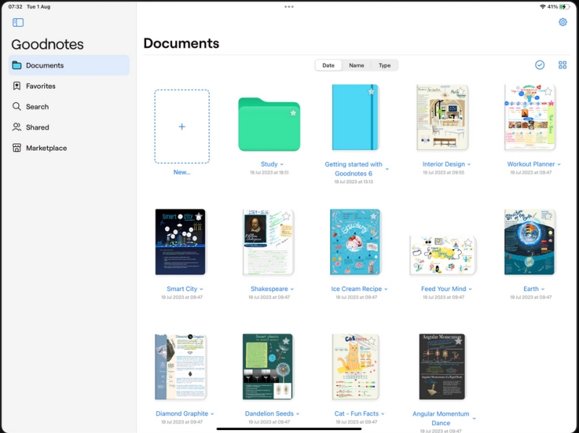
Task: Tap the battery status icon
Action: click(565, 7)
